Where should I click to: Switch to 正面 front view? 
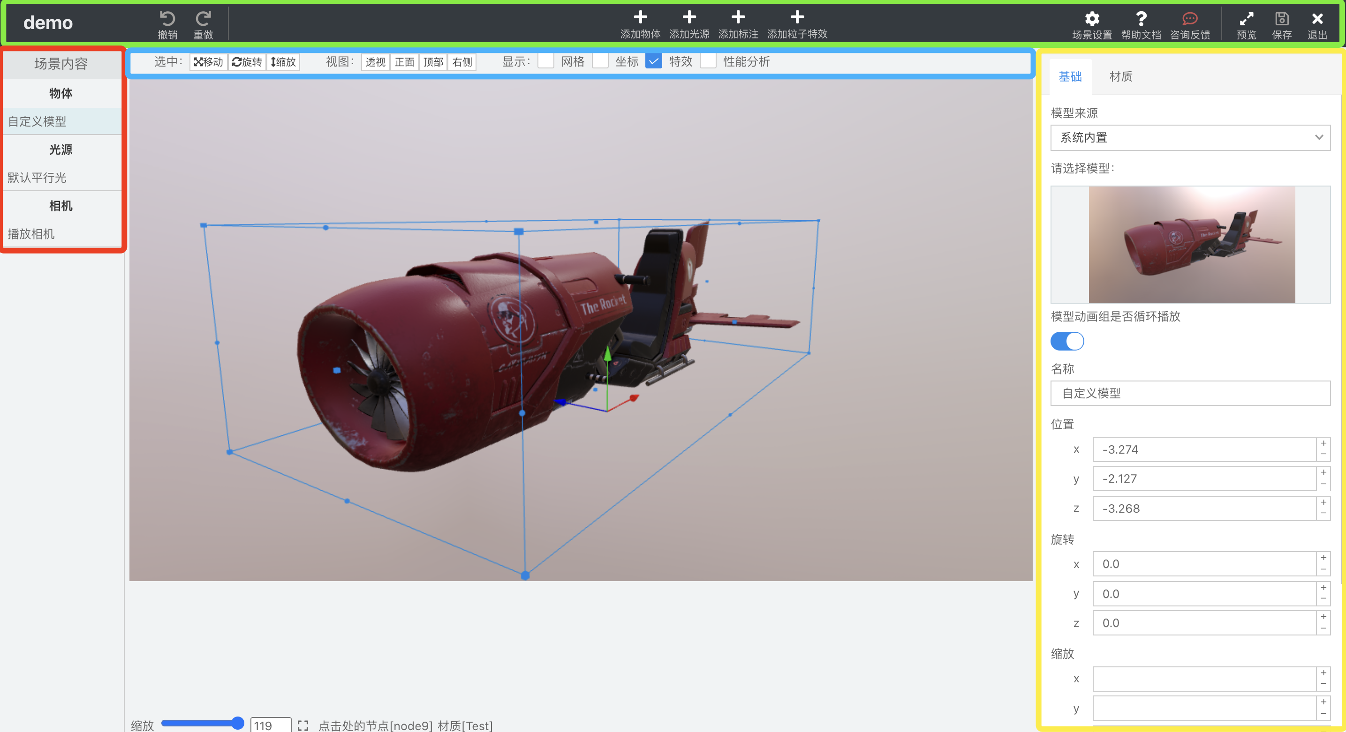pyautogui.click(x=404, y=62)
